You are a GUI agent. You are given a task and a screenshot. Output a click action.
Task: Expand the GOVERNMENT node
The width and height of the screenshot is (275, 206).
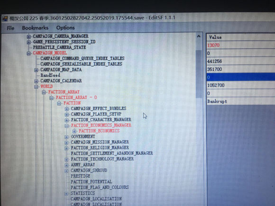[x=66, y=137]
